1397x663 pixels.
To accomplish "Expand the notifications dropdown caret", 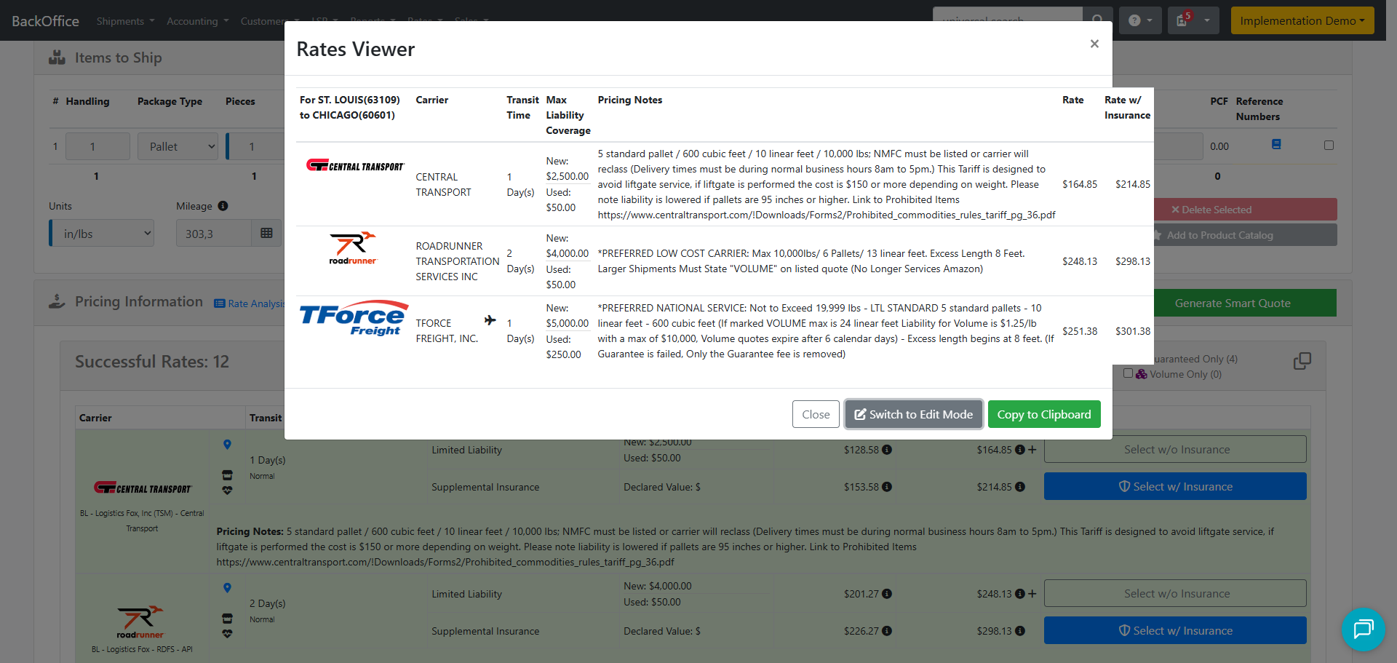I will pyautogui.click(x=1207, y=20).
